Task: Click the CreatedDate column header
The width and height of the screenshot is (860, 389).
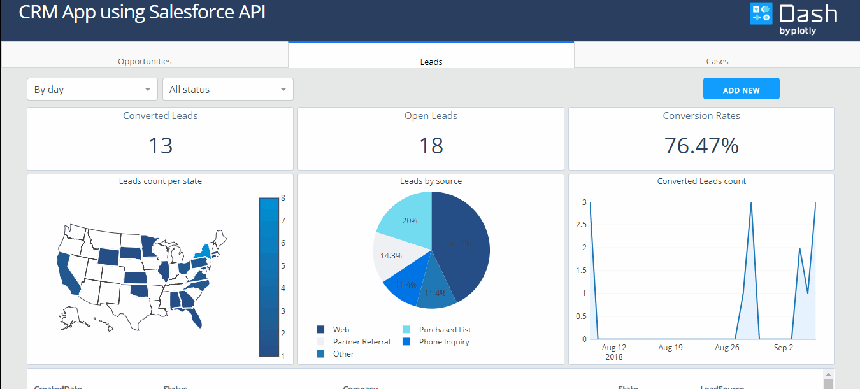Action: [x=58, y=386]
